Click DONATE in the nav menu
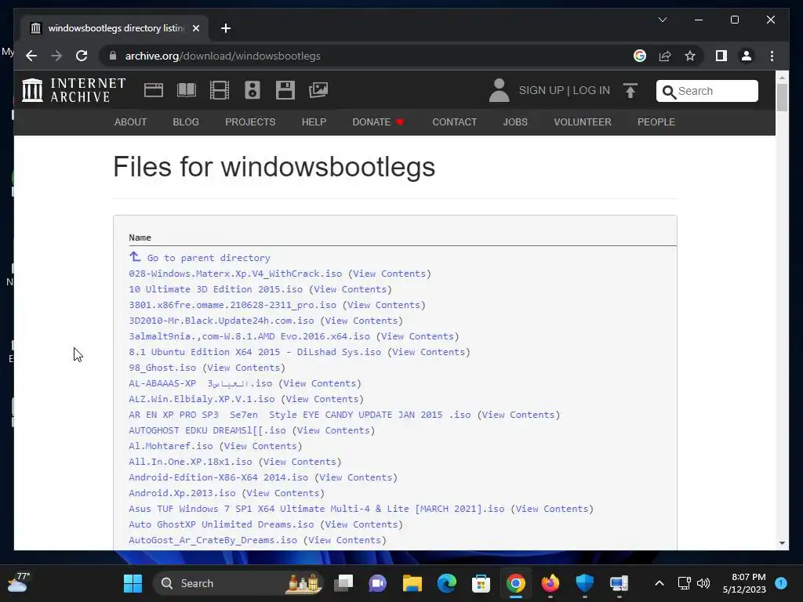The width and height of the screenshot is (803, 602). [378, 121]
